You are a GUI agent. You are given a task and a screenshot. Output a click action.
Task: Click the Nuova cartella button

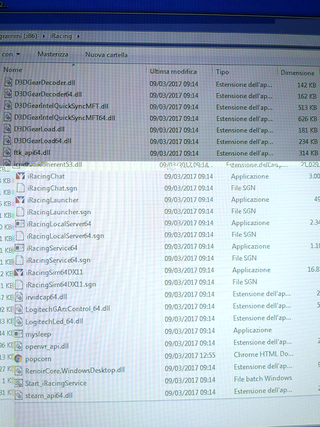click(106, 55)
